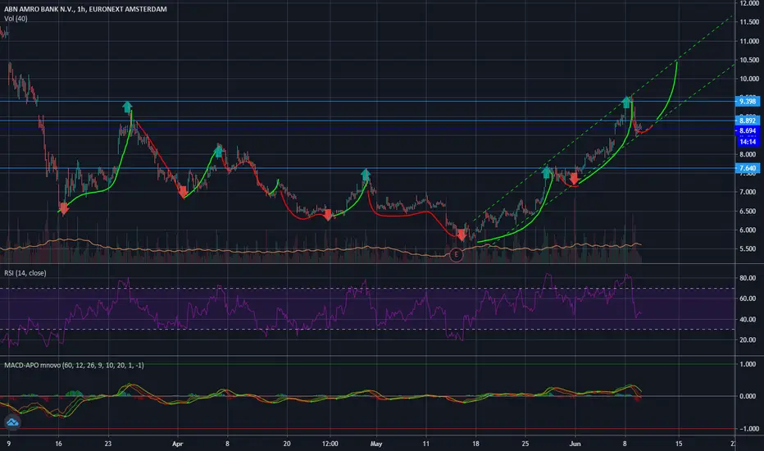Click the 20.00 RSI scale label
The width and height of the screenshot is (764, 451).
point(748,339)
